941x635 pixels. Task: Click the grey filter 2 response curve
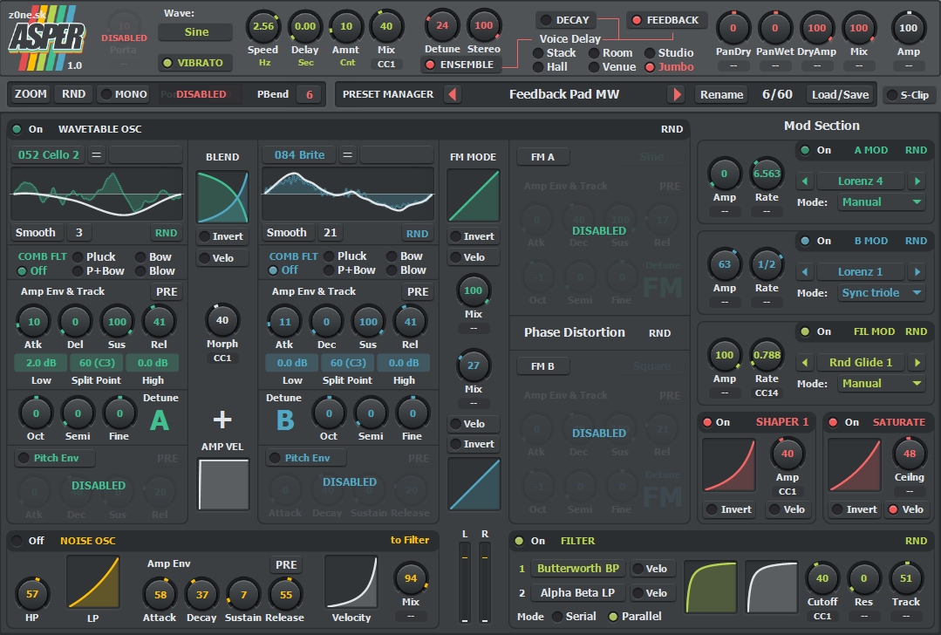tap(771, 587)
